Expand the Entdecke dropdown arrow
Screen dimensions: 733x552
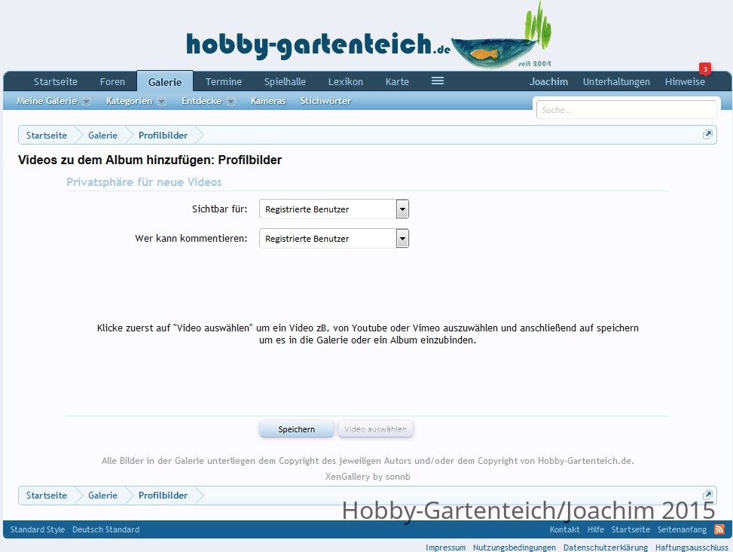coord(231,101)
